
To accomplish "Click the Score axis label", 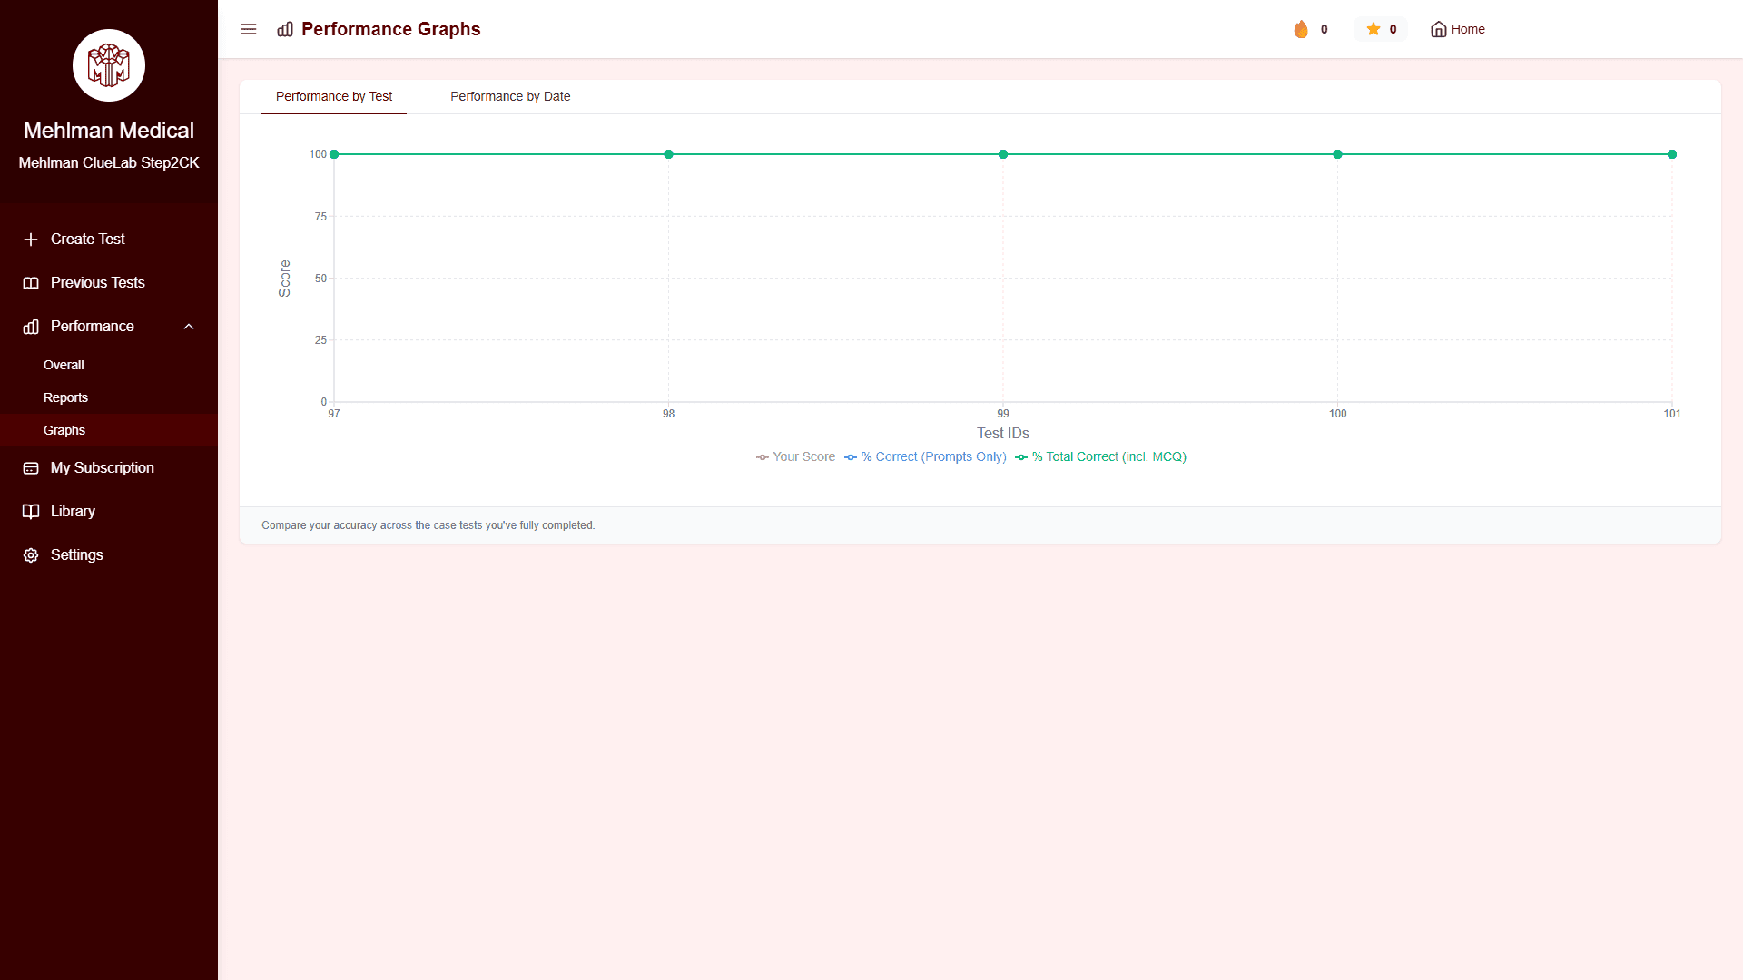I will point(284,279).
